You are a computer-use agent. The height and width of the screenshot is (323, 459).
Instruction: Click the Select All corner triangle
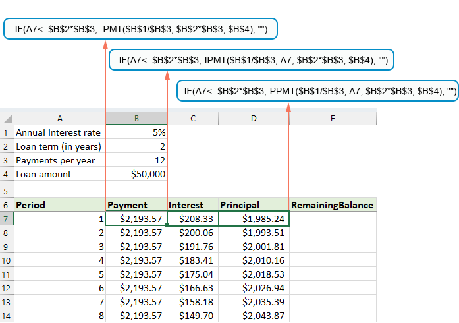[7, 119]
